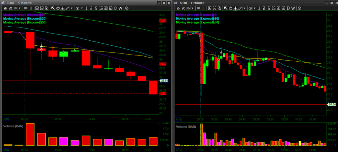Expand drawing tools dropdown in 1 Minute toolbar
The height and width of the screenshot is (152, 338).
[244, 8]
